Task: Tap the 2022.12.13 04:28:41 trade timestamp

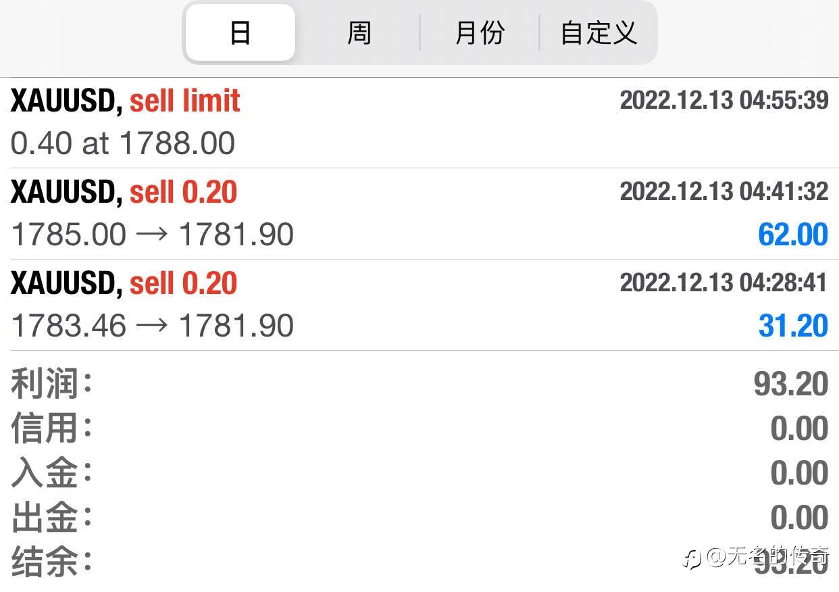Action: (x=723, y=282)
